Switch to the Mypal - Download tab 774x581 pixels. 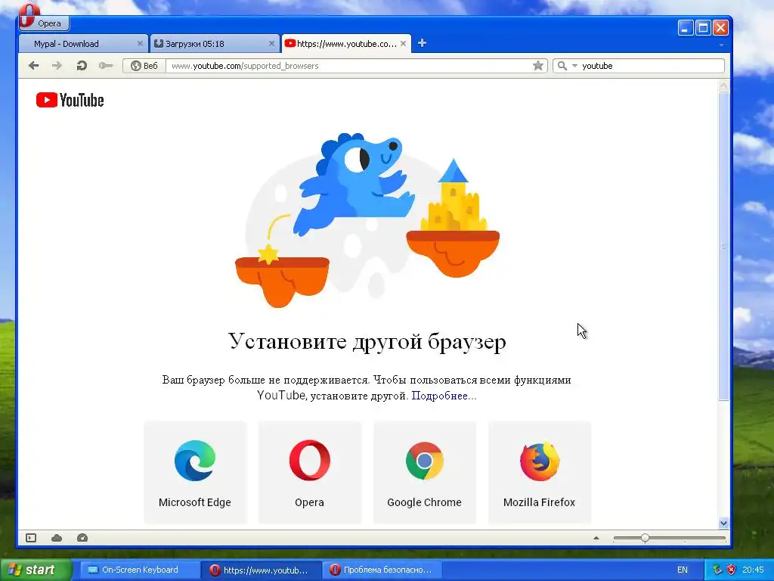(x=83, y=43)
